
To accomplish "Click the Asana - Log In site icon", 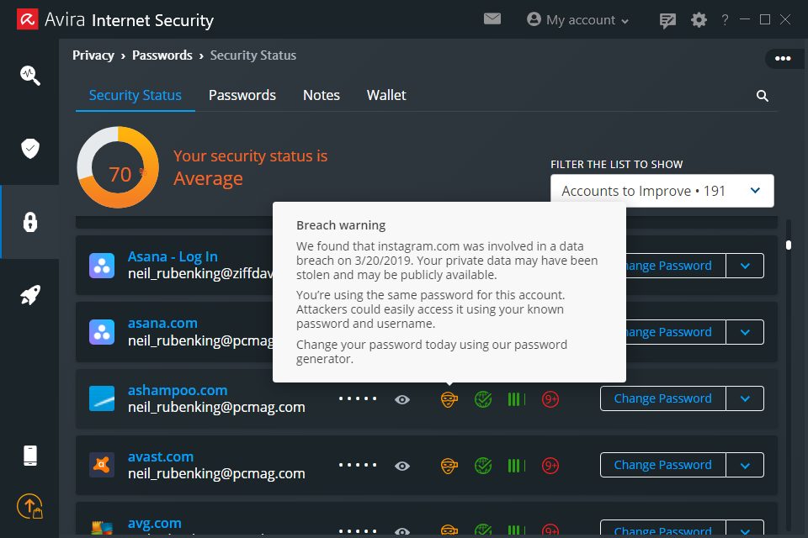I will click(x=102, y=266).
